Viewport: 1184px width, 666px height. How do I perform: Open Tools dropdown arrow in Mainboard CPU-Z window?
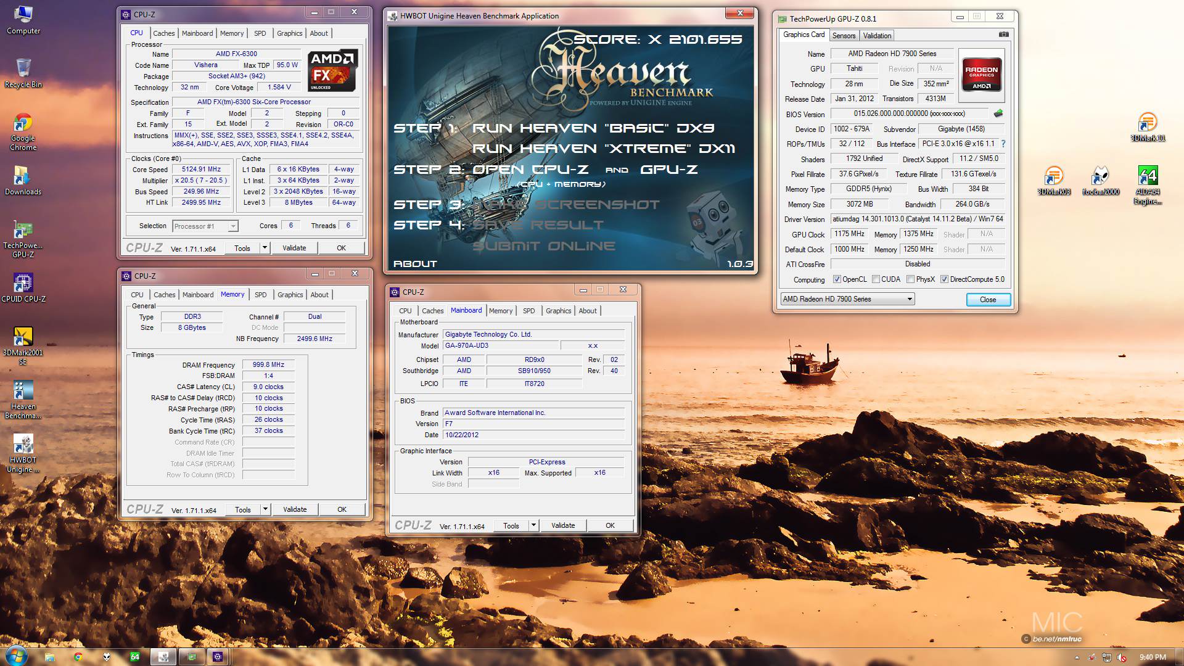click(533, 525)
